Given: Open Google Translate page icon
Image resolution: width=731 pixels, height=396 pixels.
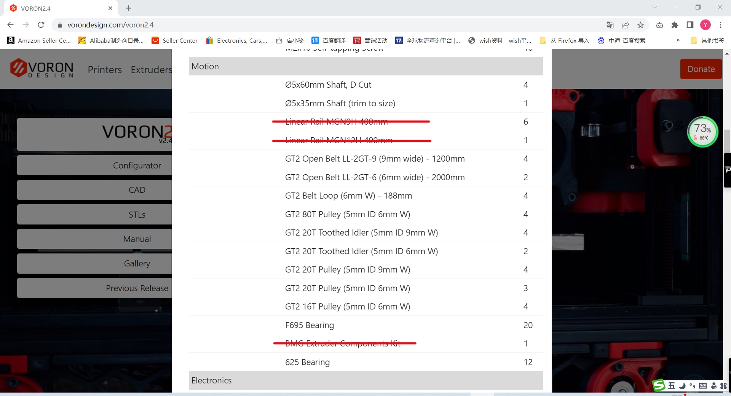Looking at the screenshot, I should 610,25.
